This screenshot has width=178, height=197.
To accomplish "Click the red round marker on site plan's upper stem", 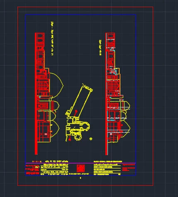I will coord(76,111).
